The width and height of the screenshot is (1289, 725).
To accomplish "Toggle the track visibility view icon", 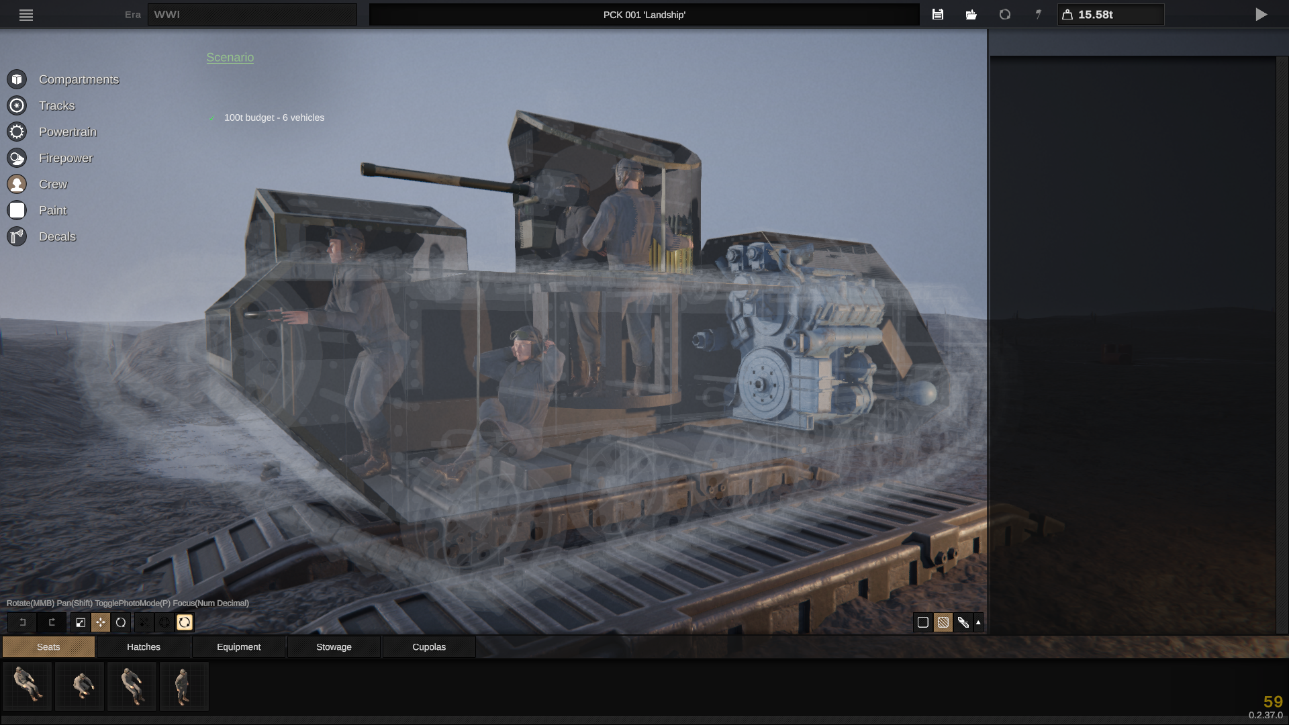I will pyautogui.click(x=963, y=622).
